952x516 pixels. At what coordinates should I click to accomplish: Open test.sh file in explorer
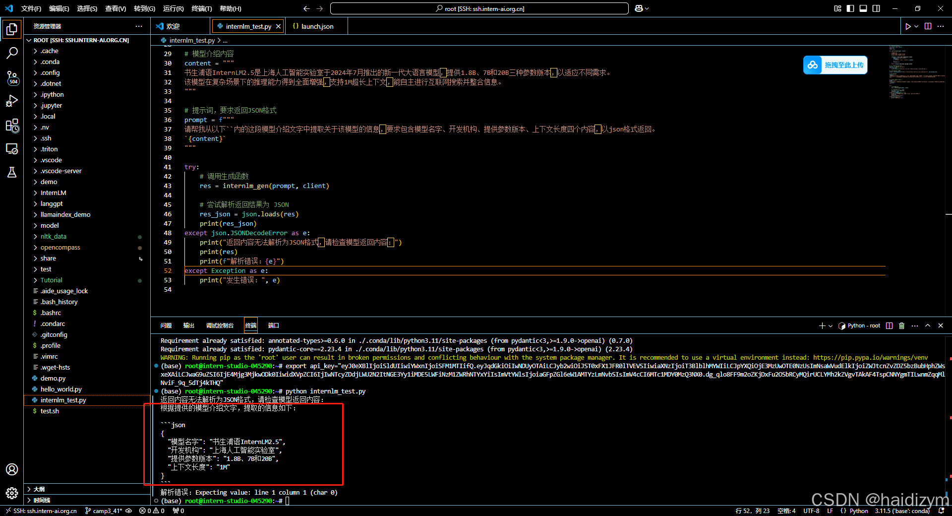coord(87,411)
